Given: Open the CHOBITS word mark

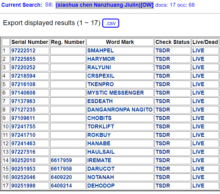Looking at the screenshot, I should (99, 118).
